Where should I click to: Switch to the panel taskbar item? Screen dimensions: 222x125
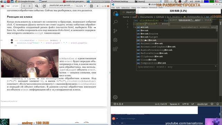point(43,1)
